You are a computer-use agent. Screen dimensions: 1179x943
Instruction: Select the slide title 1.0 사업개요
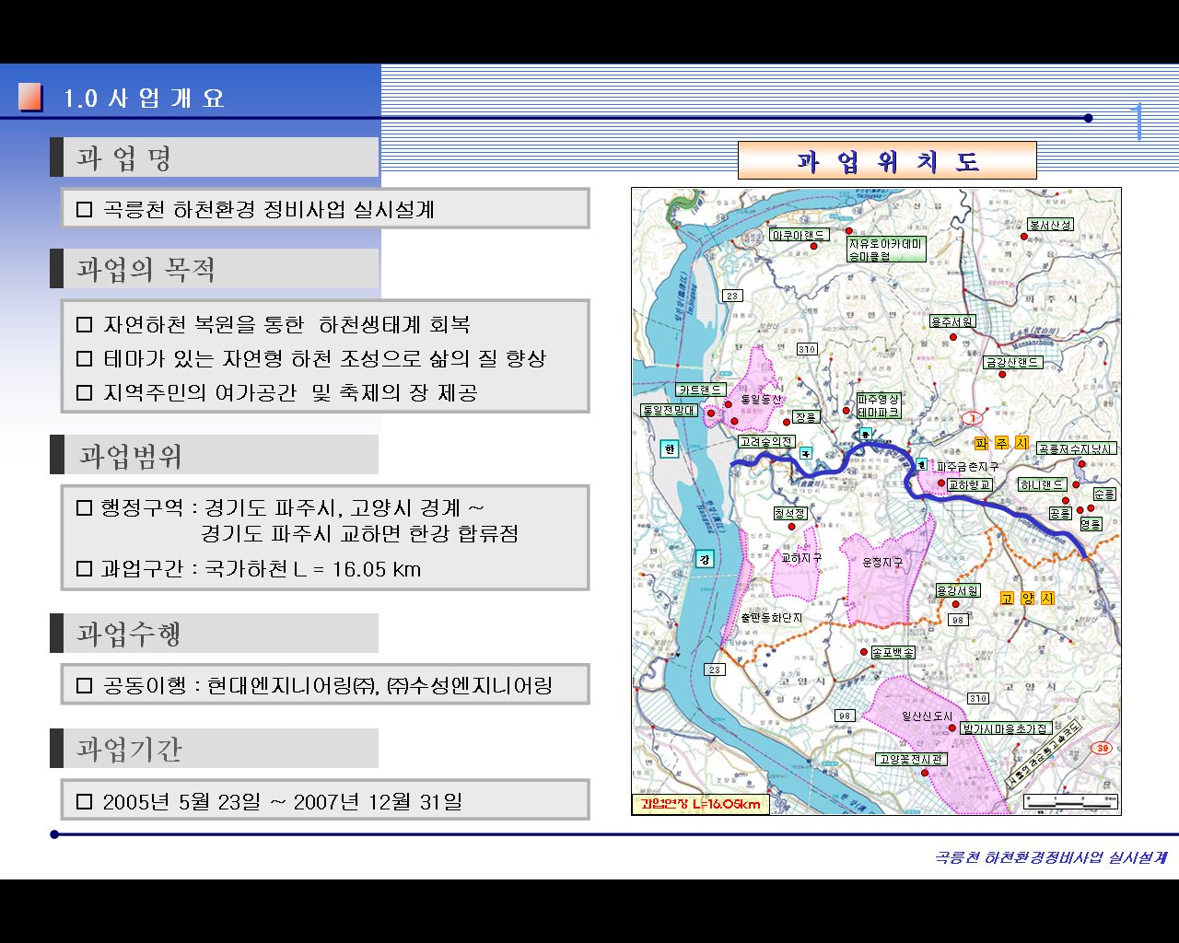coord(145,99)
